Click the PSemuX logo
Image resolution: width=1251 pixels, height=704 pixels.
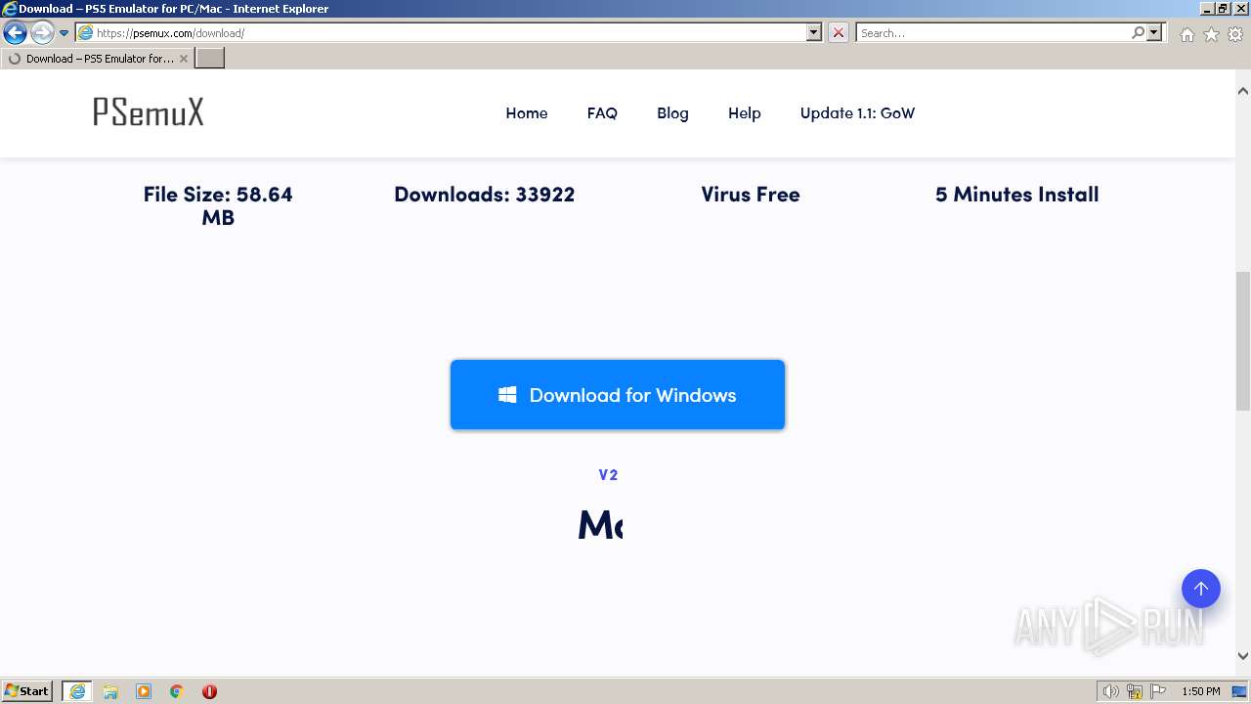[149, 112]
